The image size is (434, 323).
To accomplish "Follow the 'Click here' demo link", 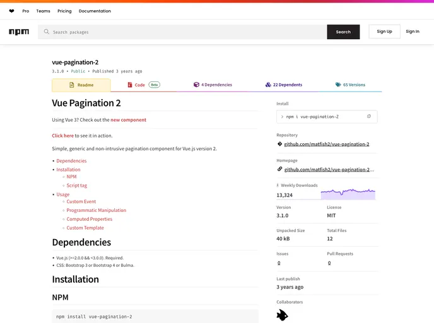I will click(63, 136).
